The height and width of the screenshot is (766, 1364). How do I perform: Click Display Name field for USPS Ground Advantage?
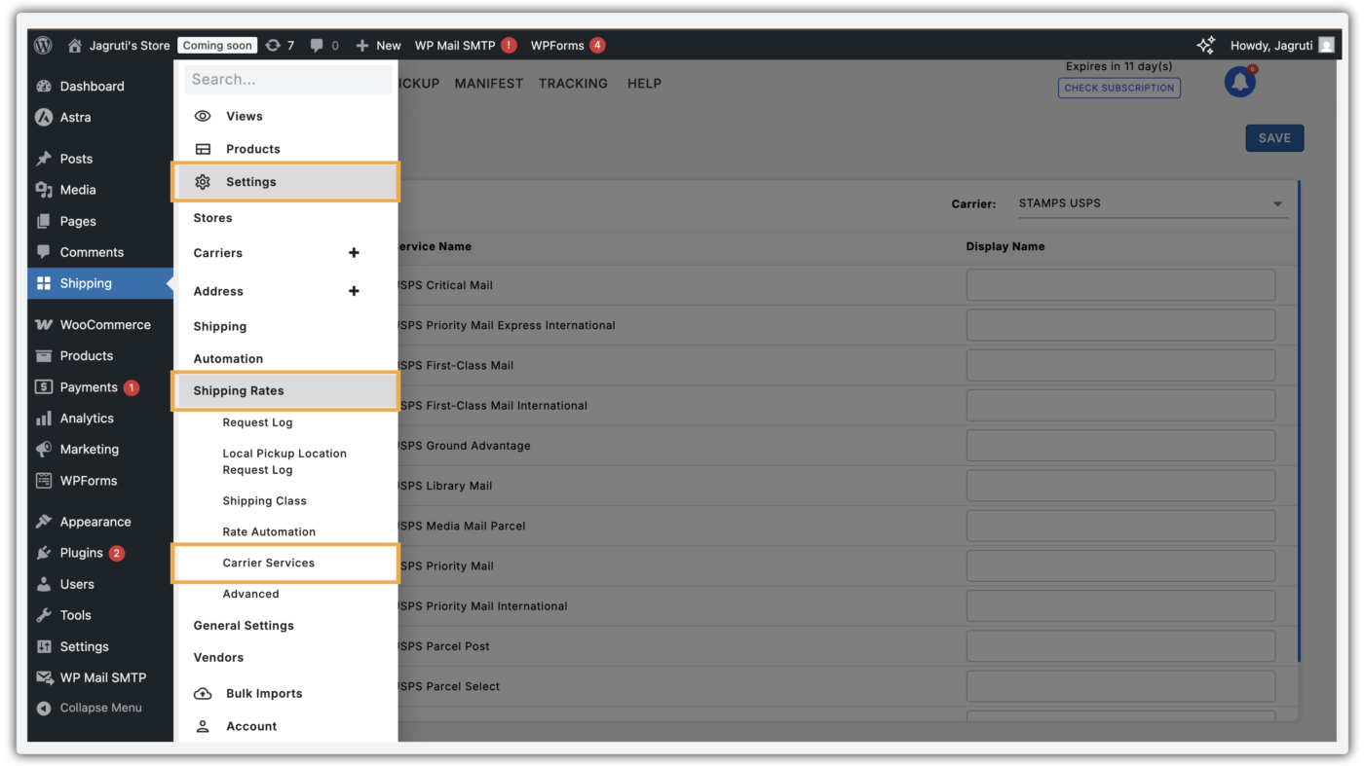[x=1120, y=446]
